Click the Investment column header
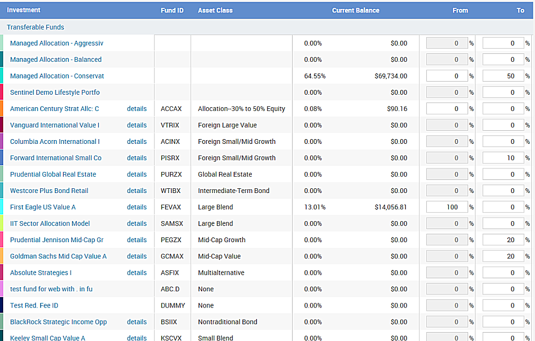Viewport: 535px width, 341px height. coord(24,10)
